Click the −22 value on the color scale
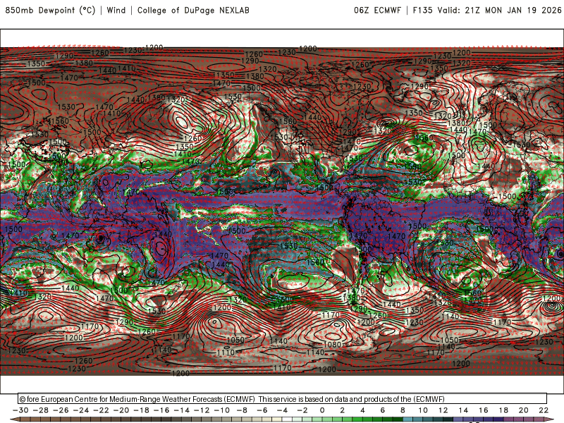Image resolution: width=564 pixels, height=423 pixels. 101,410
